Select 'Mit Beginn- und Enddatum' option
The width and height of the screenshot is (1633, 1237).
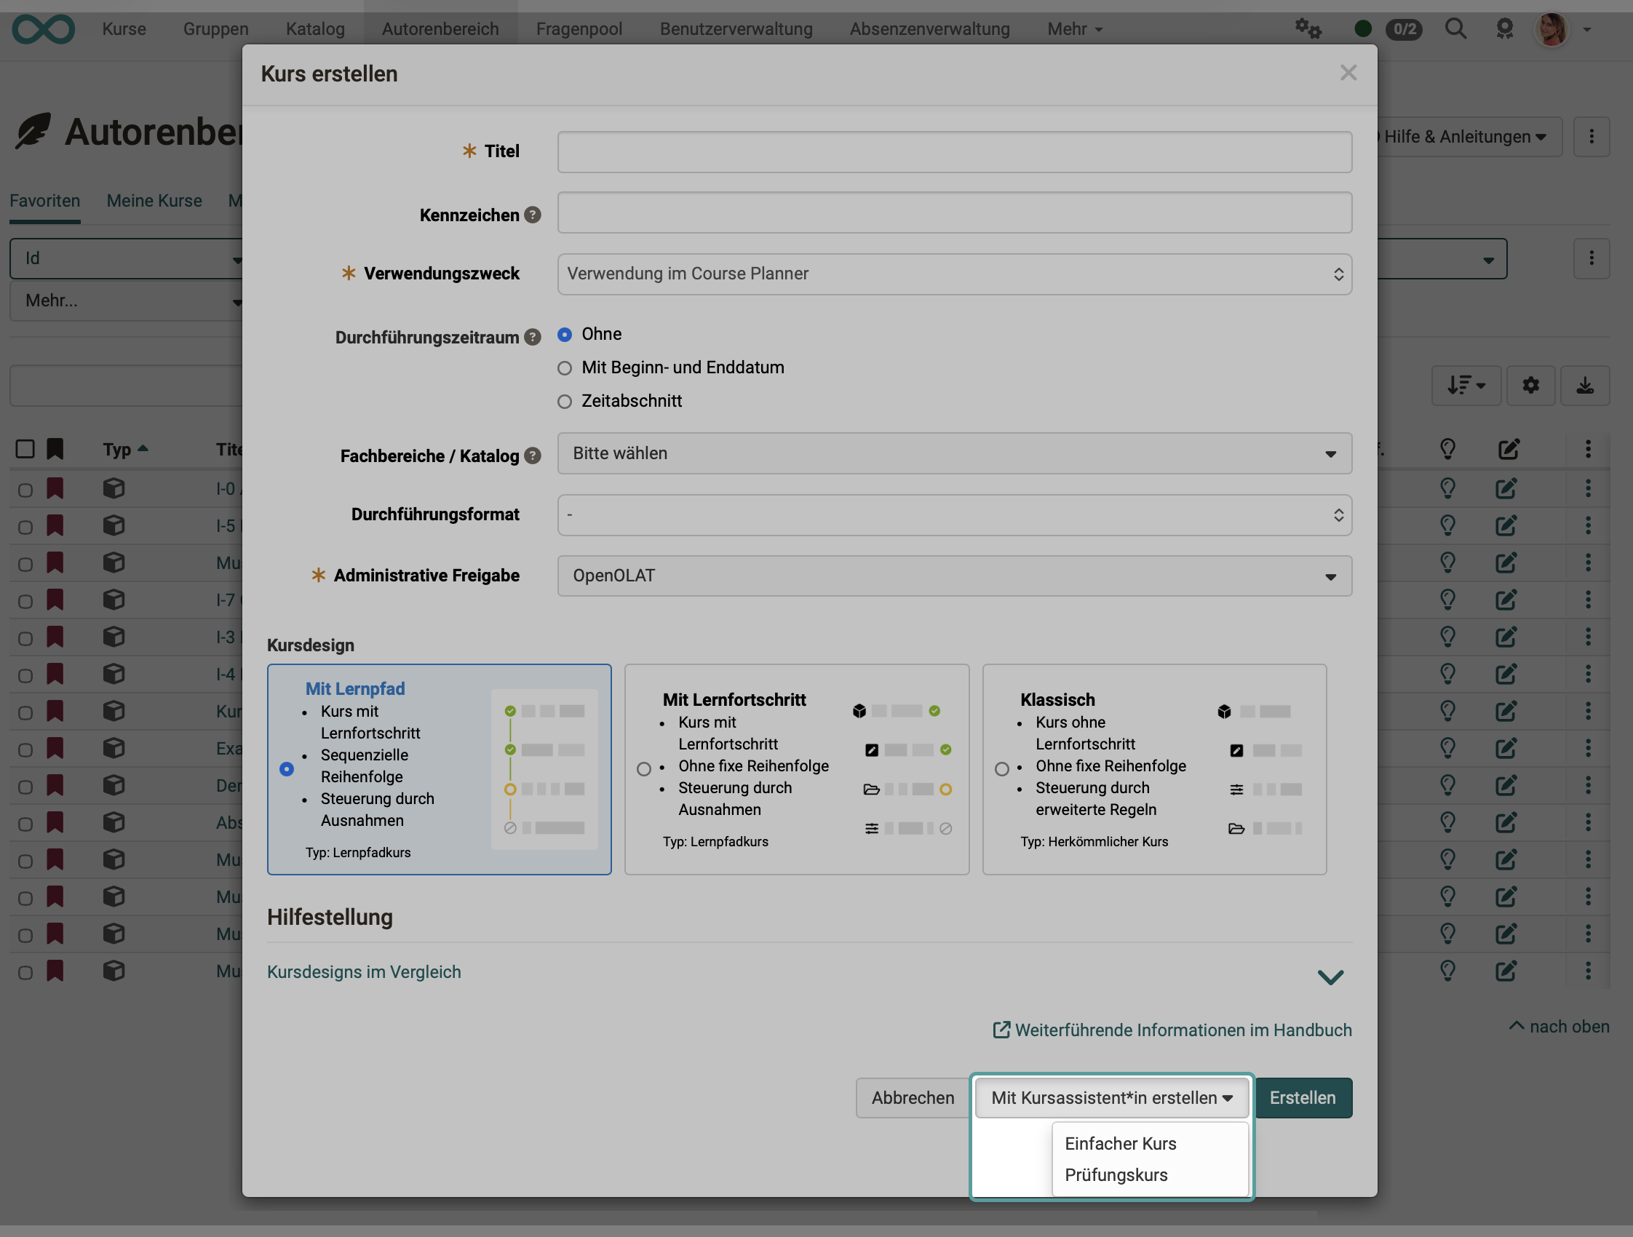[x=564, y=367]
